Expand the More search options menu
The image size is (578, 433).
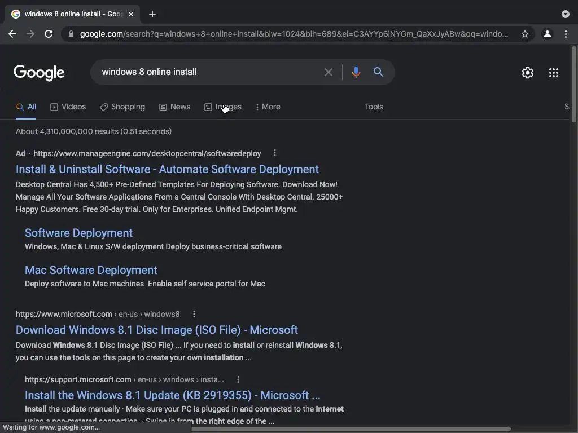[268, 107]
